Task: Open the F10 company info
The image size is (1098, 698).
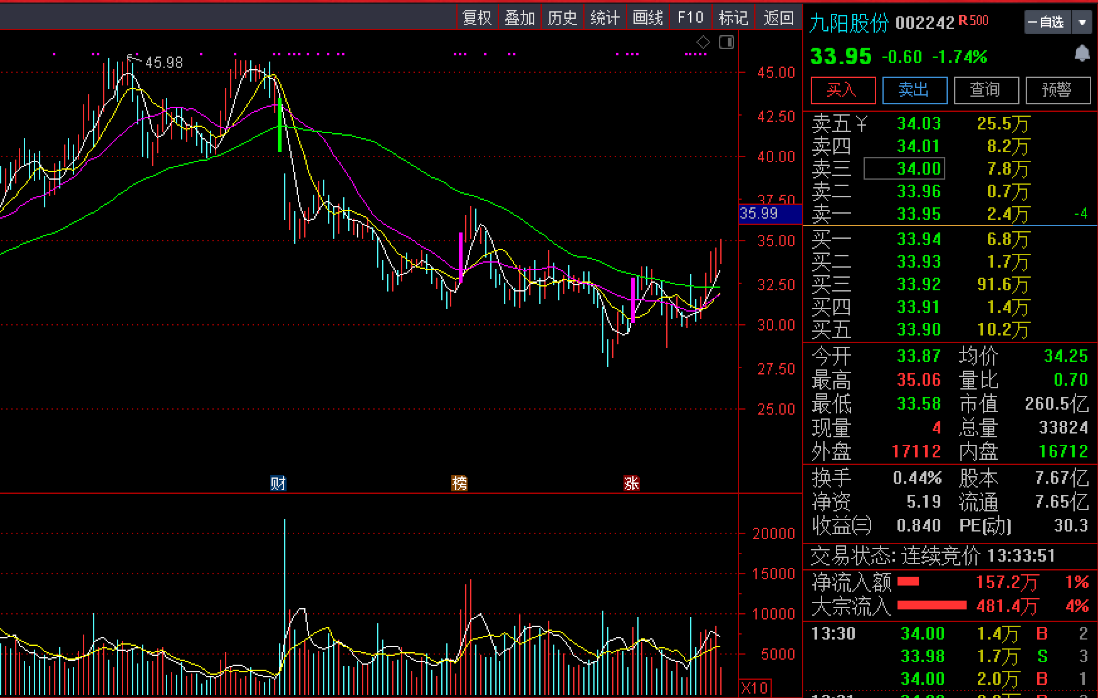Action: point(691,18)
